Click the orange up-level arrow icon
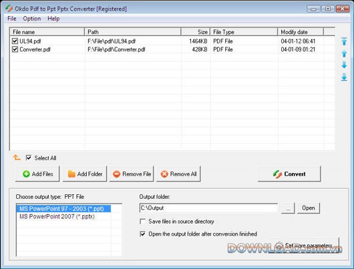The width and height of the screenshot is (354, 269). (x=17, y=158)
